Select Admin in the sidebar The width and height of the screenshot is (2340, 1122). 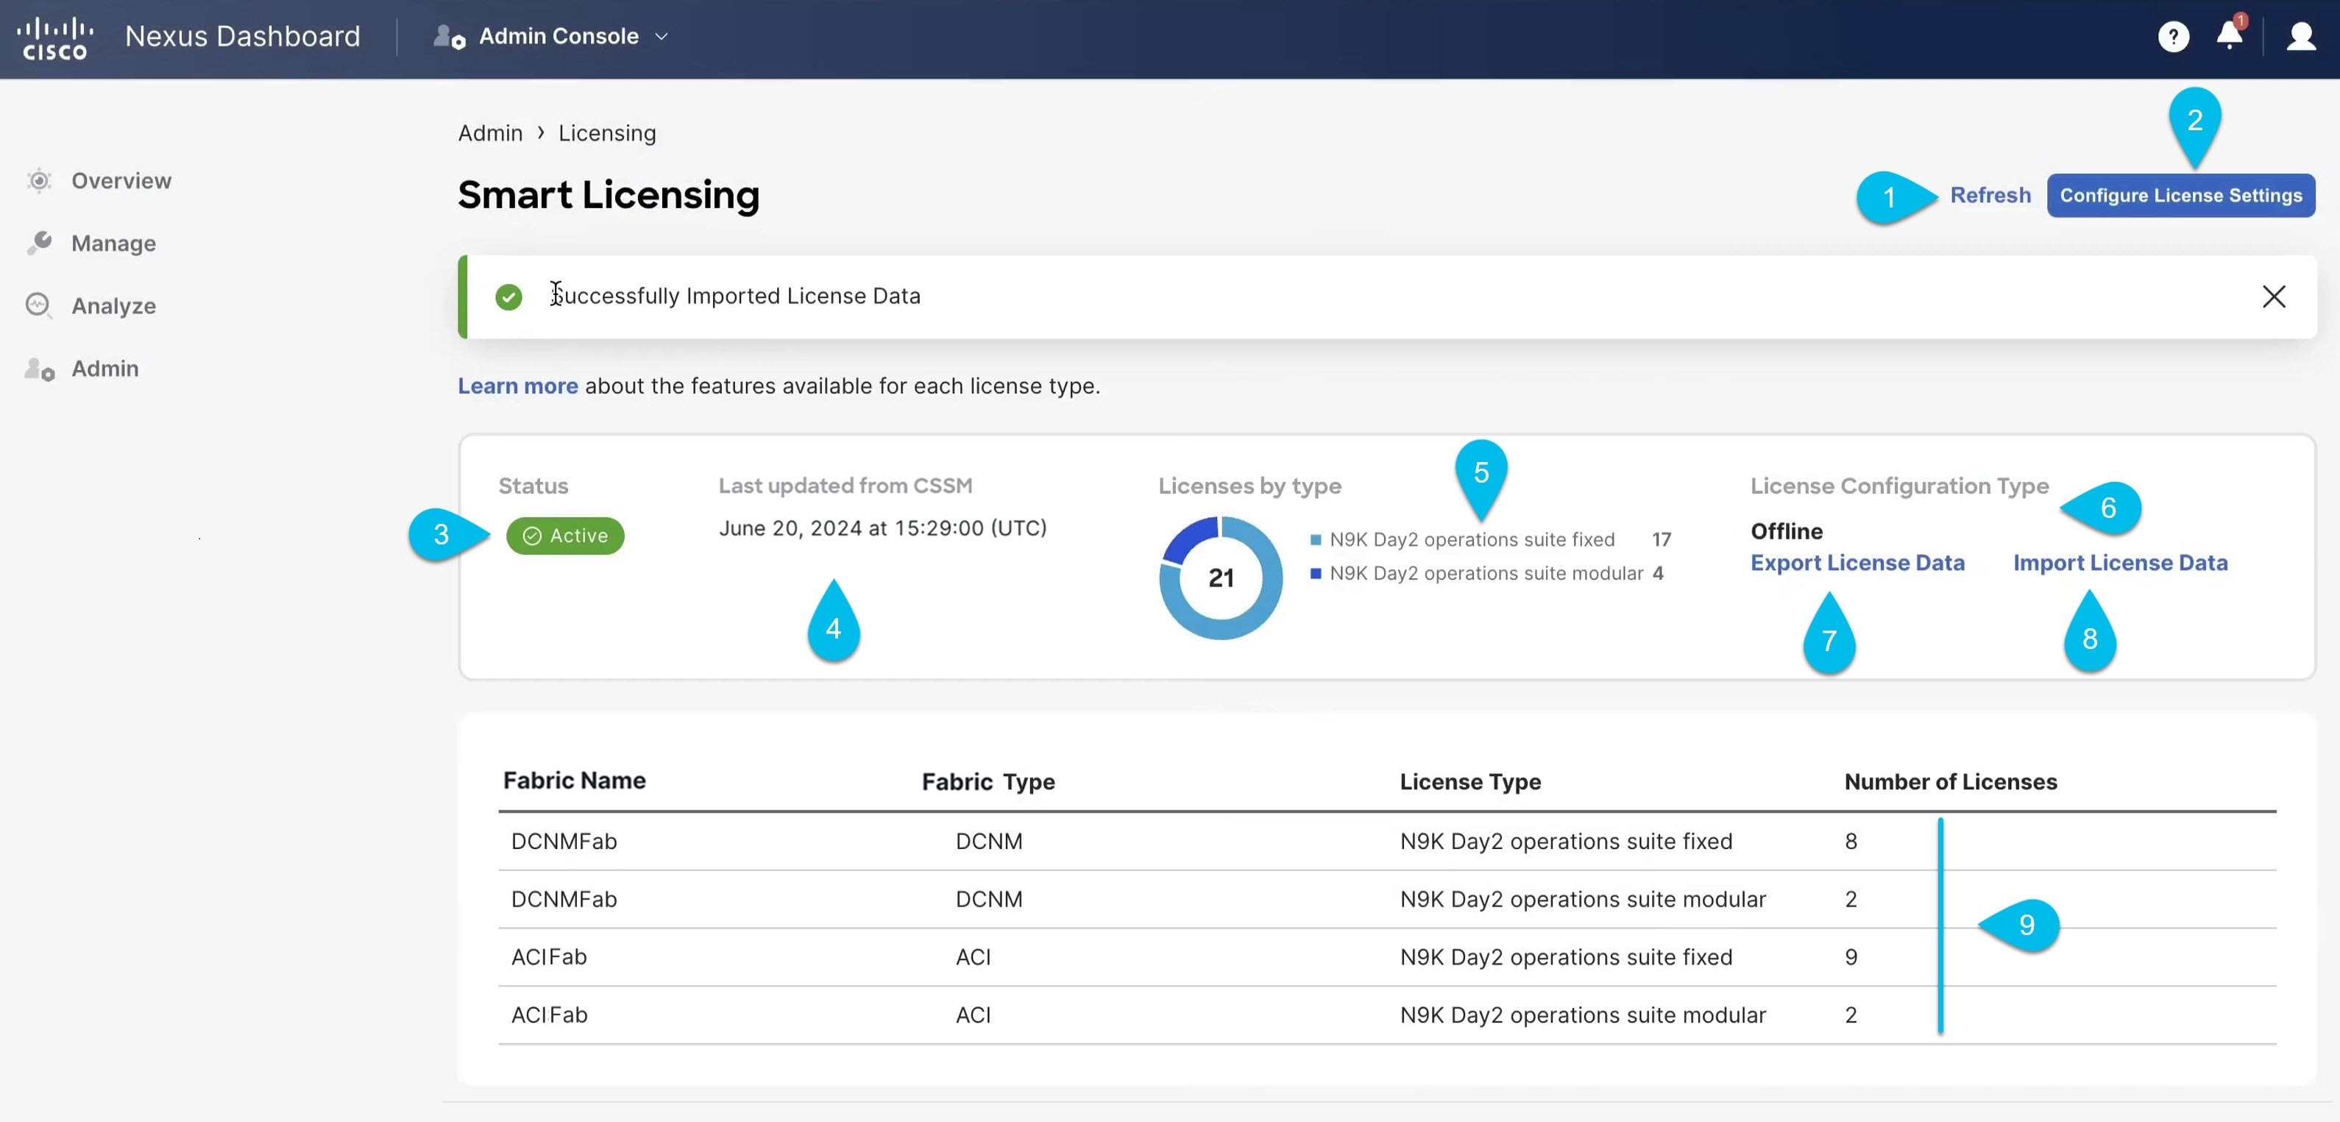coord(105,368)
